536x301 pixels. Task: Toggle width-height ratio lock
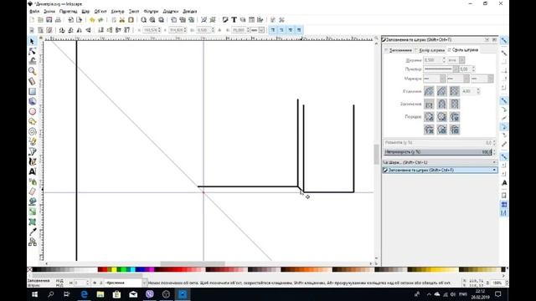click(x=219, y=30)
